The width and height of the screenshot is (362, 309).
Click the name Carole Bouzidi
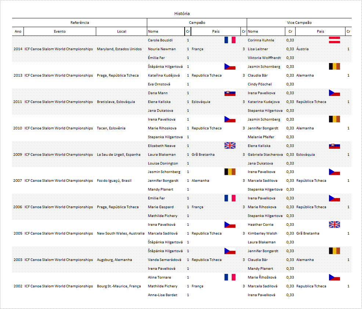(160, 40)
